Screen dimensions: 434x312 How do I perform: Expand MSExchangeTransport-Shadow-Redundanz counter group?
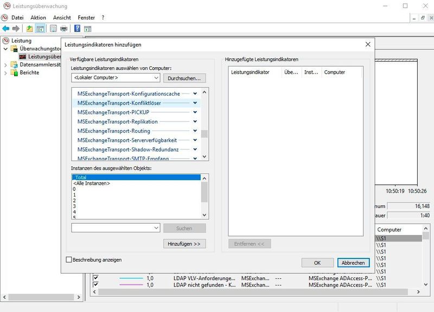pos(195,149)
